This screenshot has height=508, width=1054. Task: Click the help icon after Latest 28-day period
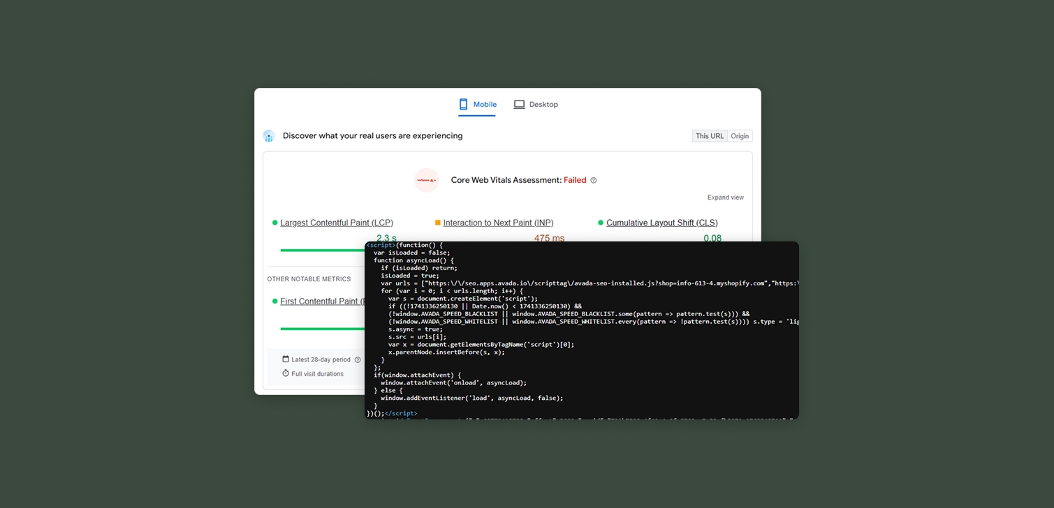coord(358,359)
